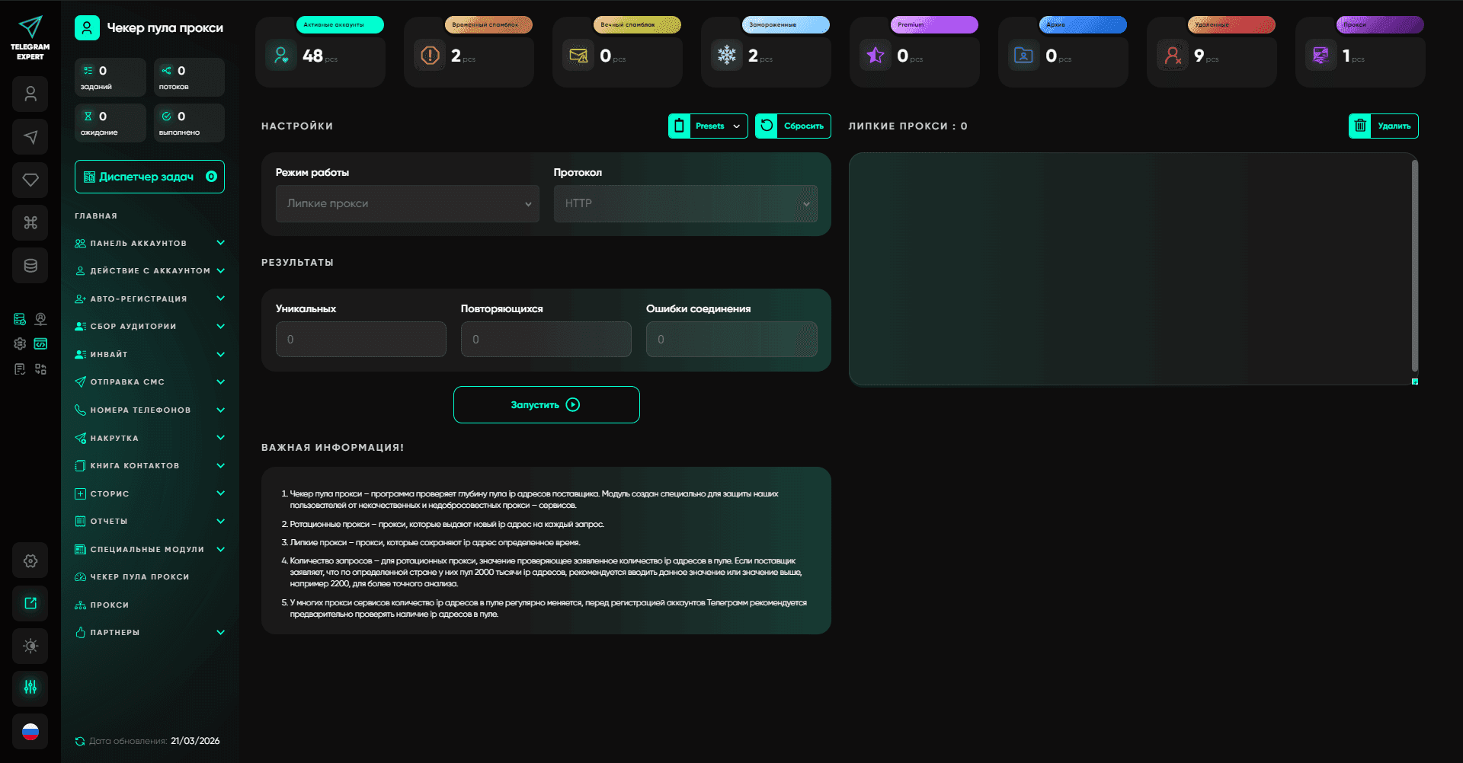
Task: Click the diamond icon in left rail
Action: pyautogui.click(x=30, y=180)
